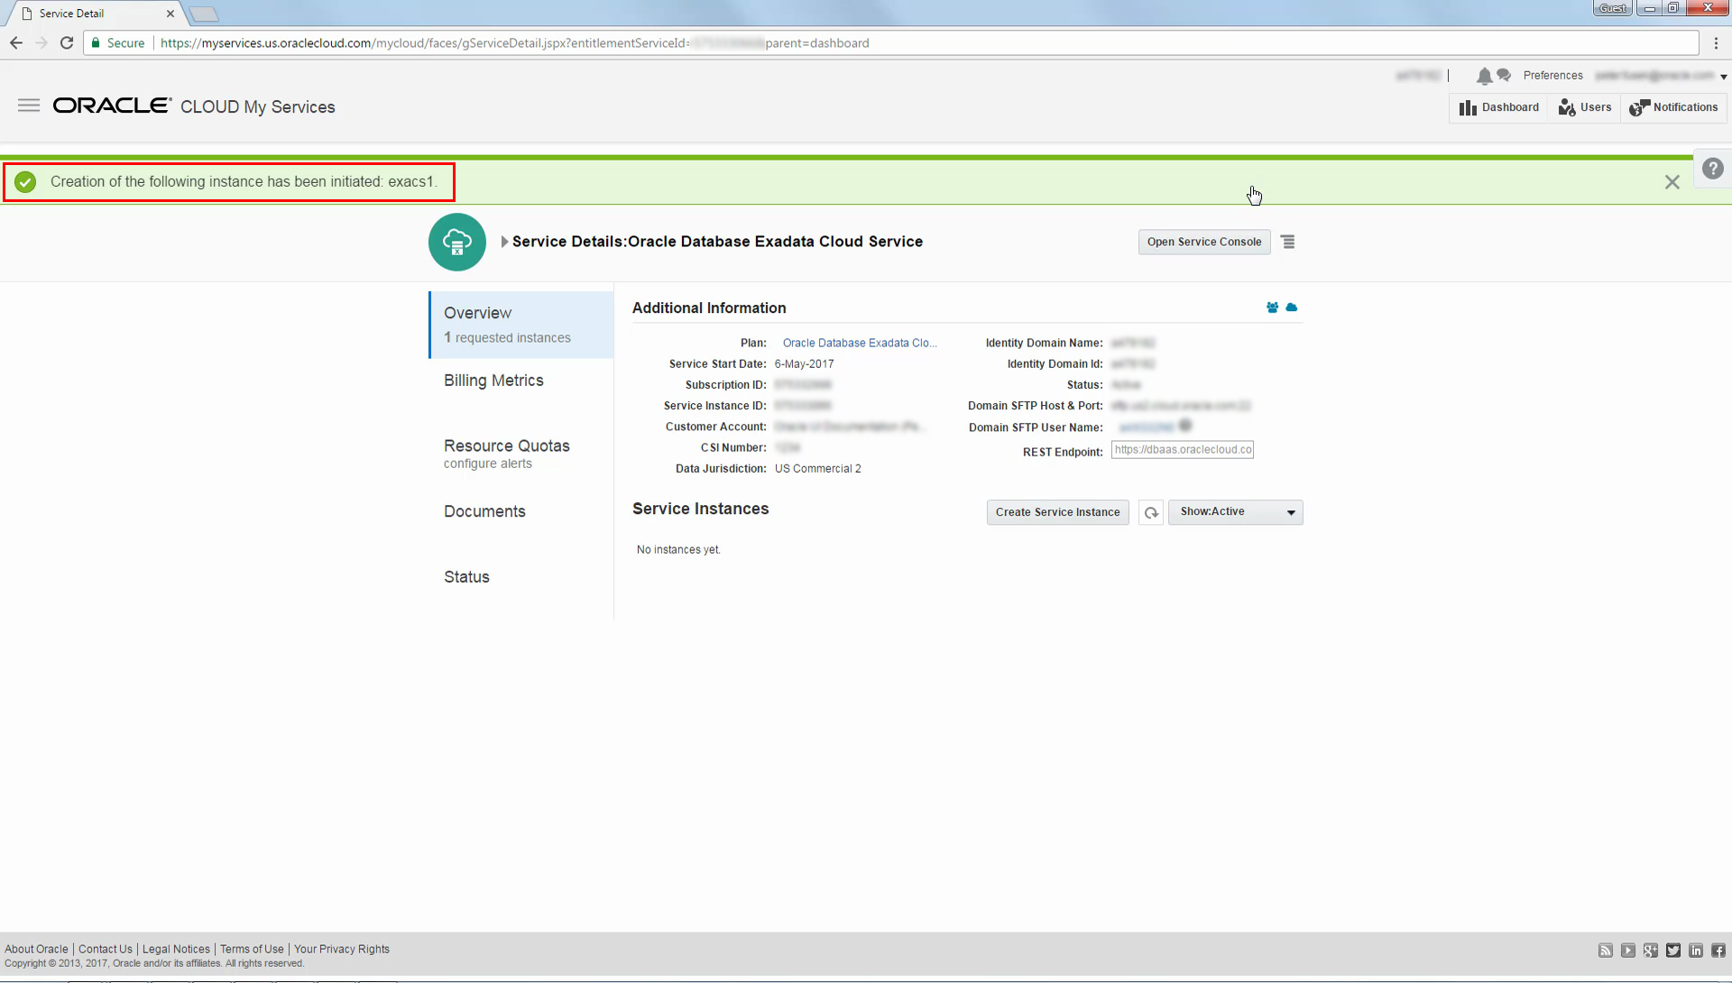
Task: Open the About Oracle footer link
Action: coord(36,950)
